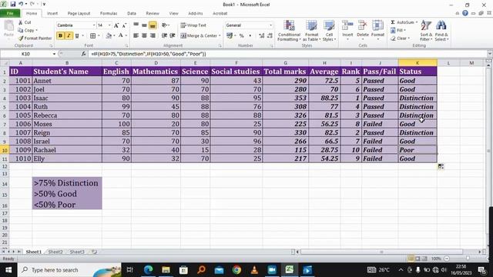This screenshot has width=493, height=277.
Task: Toggle Bottom Align vertical alignment
Action: tap(153, 25)
